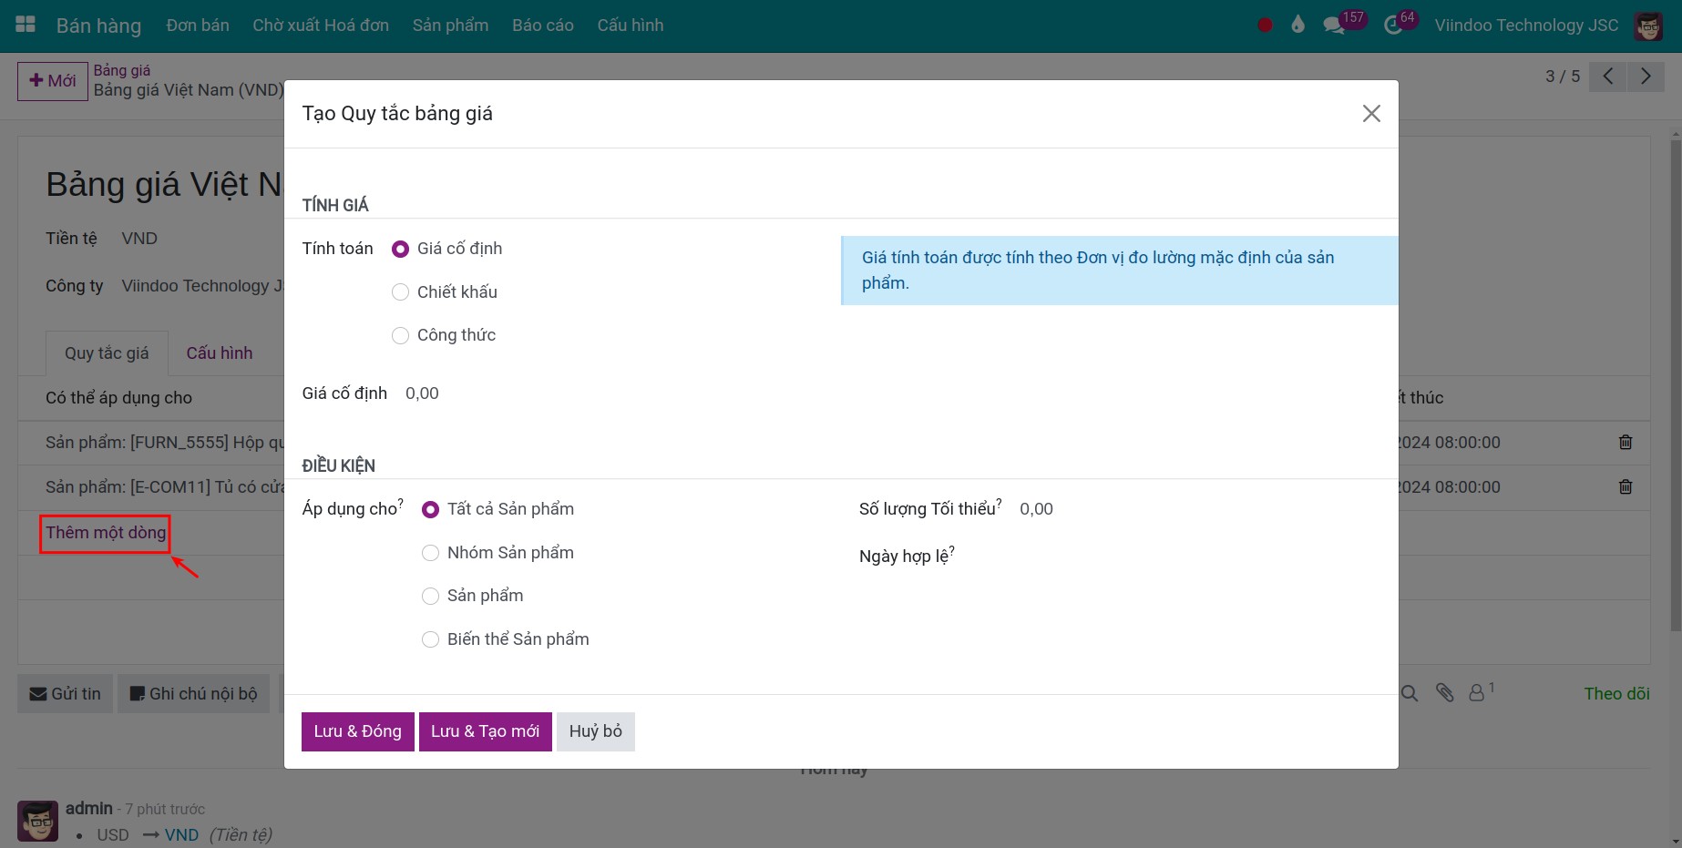The width and height of the screenshot is (1682, 848).
Task: Switch to the Cấu hình tab
Action: [219, 353]
